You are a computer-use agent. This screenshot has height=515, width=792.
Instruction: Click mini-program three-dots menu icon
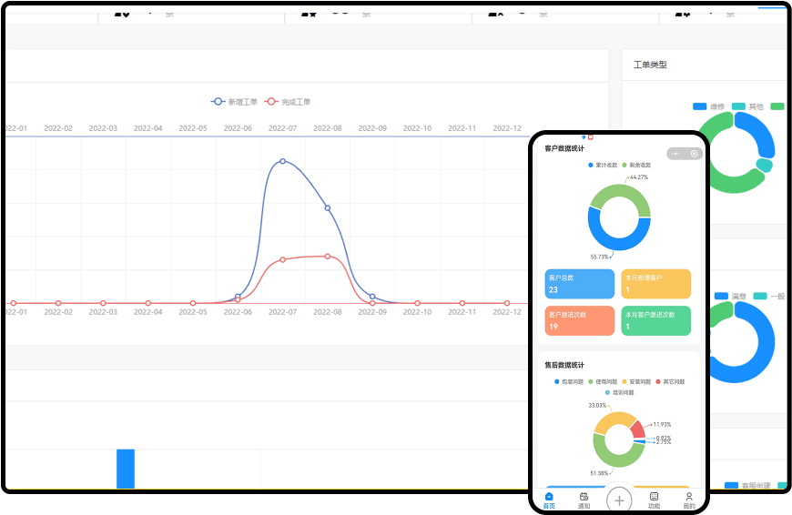(675, 154)
